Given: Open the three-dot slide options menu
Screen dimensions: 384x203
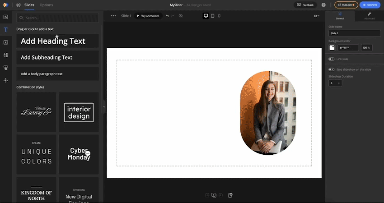Looking at the screenshot, I should pyautogui.click(x=113, y=16).
